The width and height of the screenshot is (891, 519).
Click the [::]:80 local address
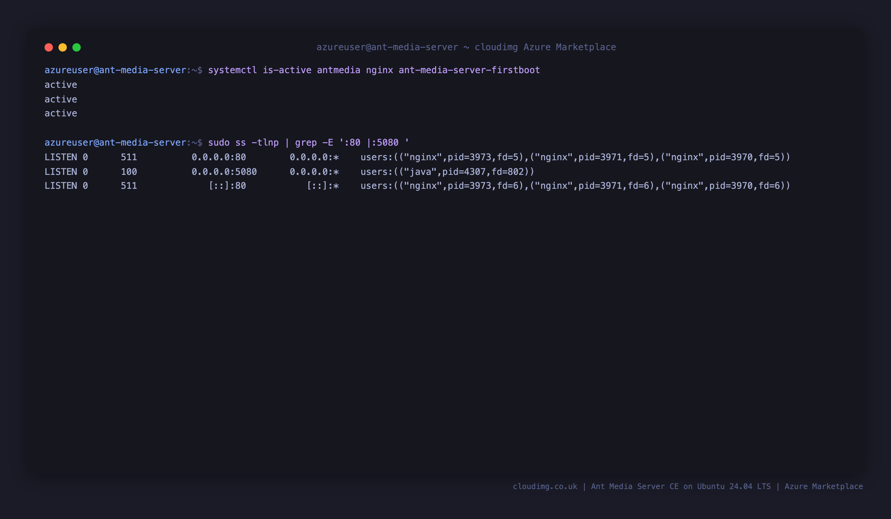227,186
